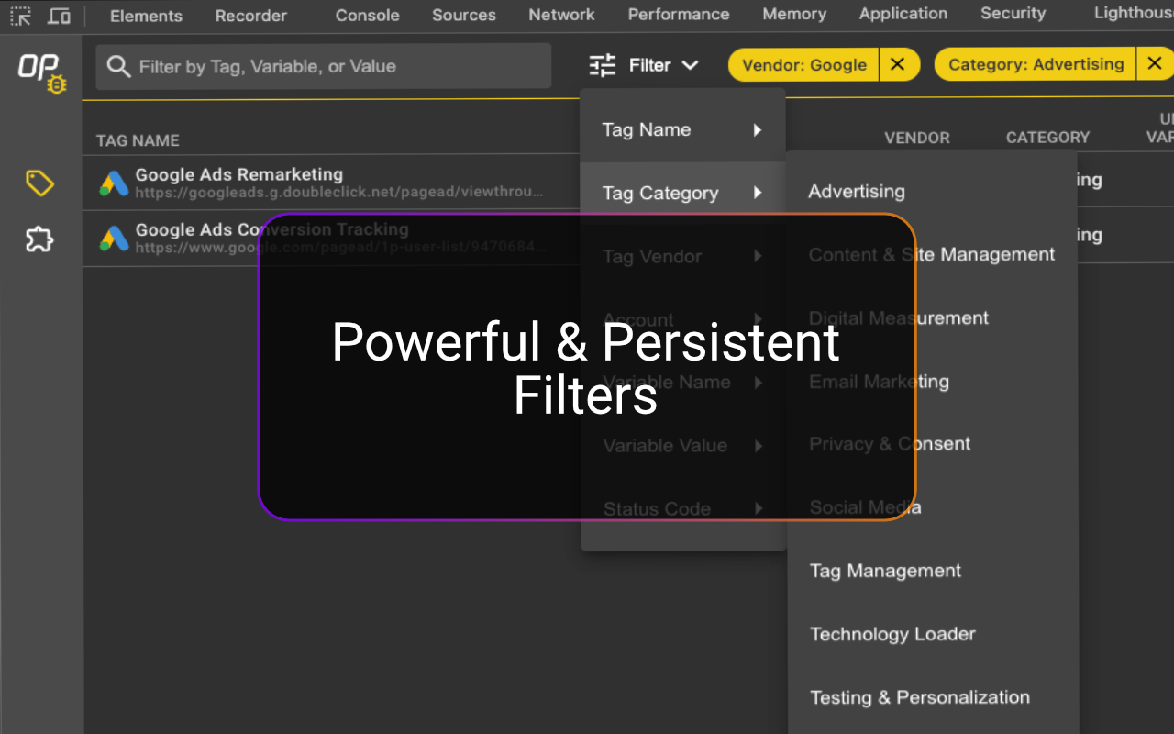Select the inspect element icon
The height and width of the screenshot is (734, 1174).
pyautogui.click(x=19, y=15)
